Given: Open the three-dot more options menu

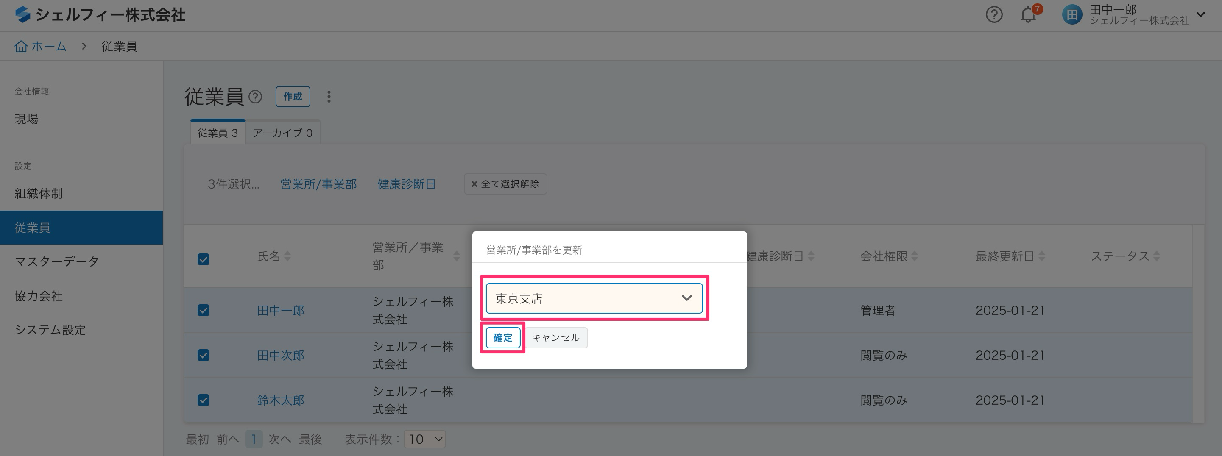Looking at the screenshot, I should coord(329,97).
